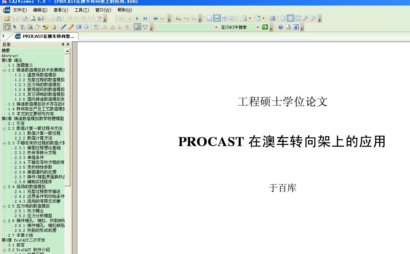
Task: Collapse the 2.5 应力场的数值模拟 node
Action: click(4, 206)
